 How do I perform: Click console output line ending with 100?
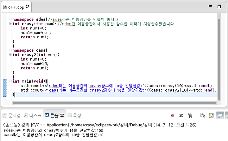coord(53,130)
